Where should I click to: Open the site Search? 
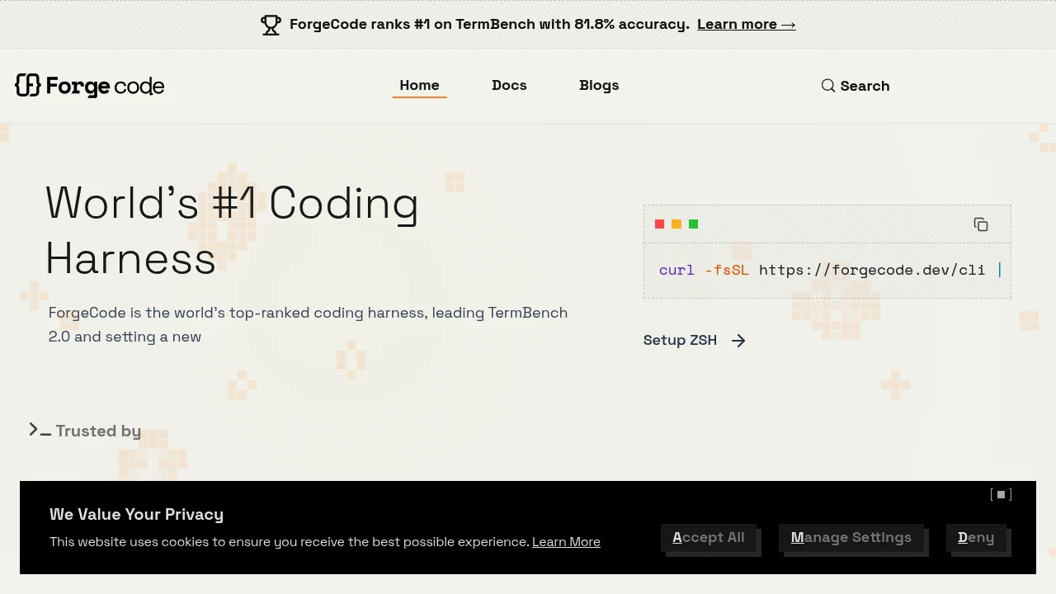tap(856, 86)
